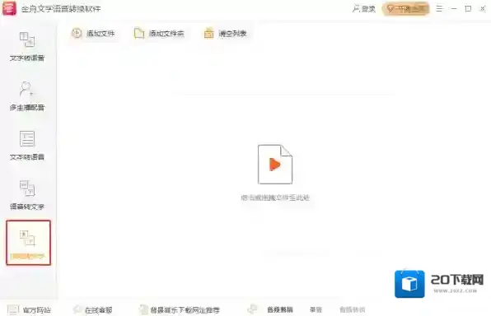Click 添加文件夹 to add a folder
Viewport: 491px width, 316px height.
tap(159, 33)
